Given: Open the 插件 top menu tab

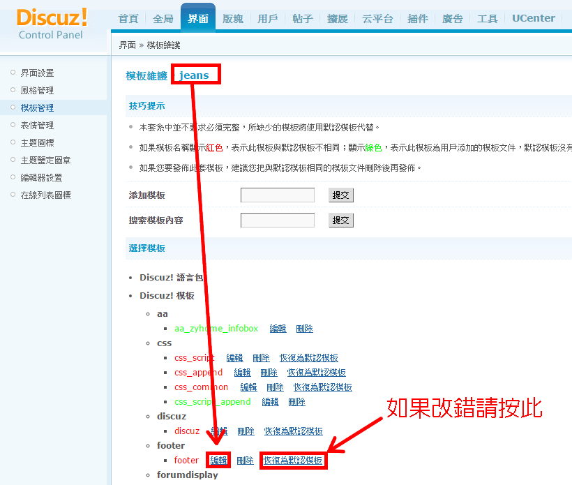Looking at the screenshot, I should click(x=418, y=18).
